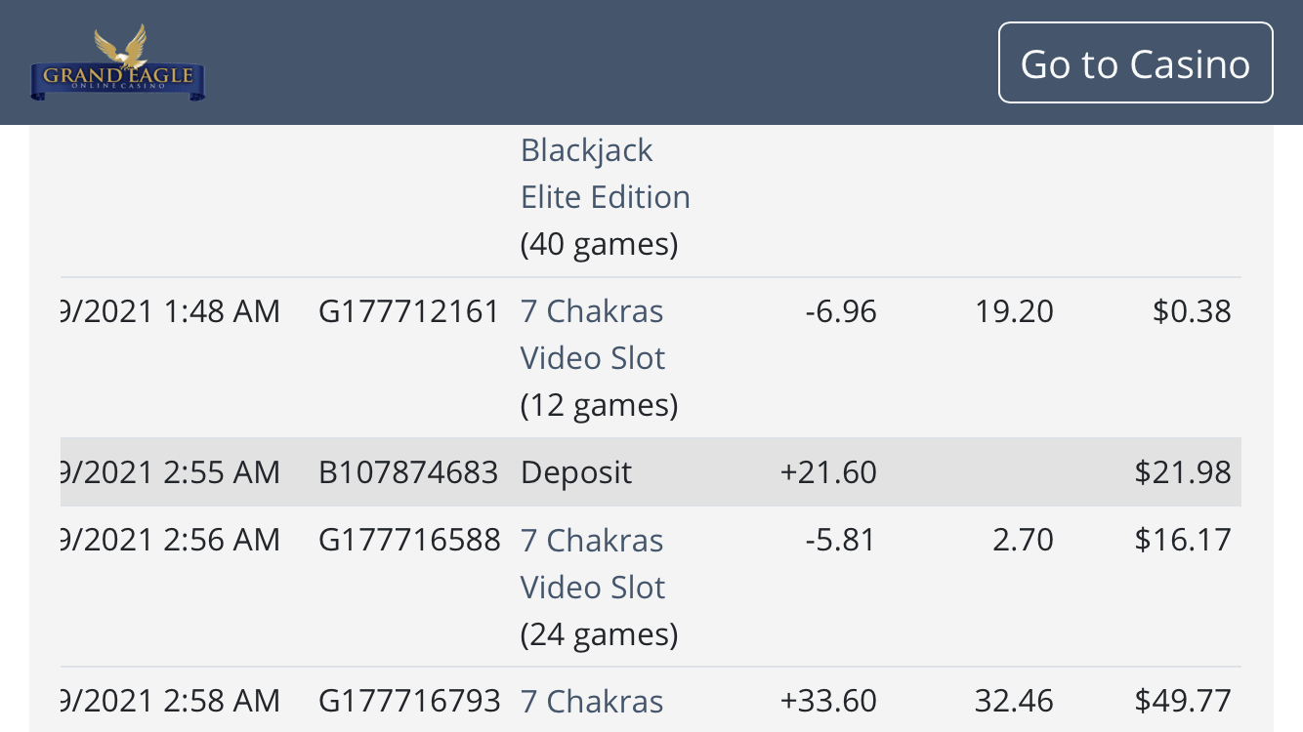Click the Grand Eagle casino logo
The height and width of the screenshot is (732, 1303).
(x=117, y=63)
